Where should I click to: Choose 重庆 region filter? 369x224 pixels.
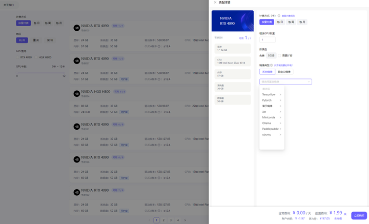point(36,40)
